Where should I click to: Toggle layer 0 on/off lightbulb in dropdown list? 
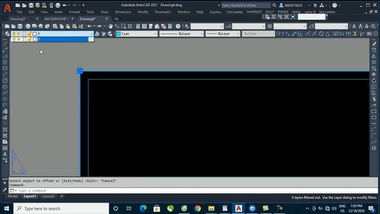click(14, 39)
